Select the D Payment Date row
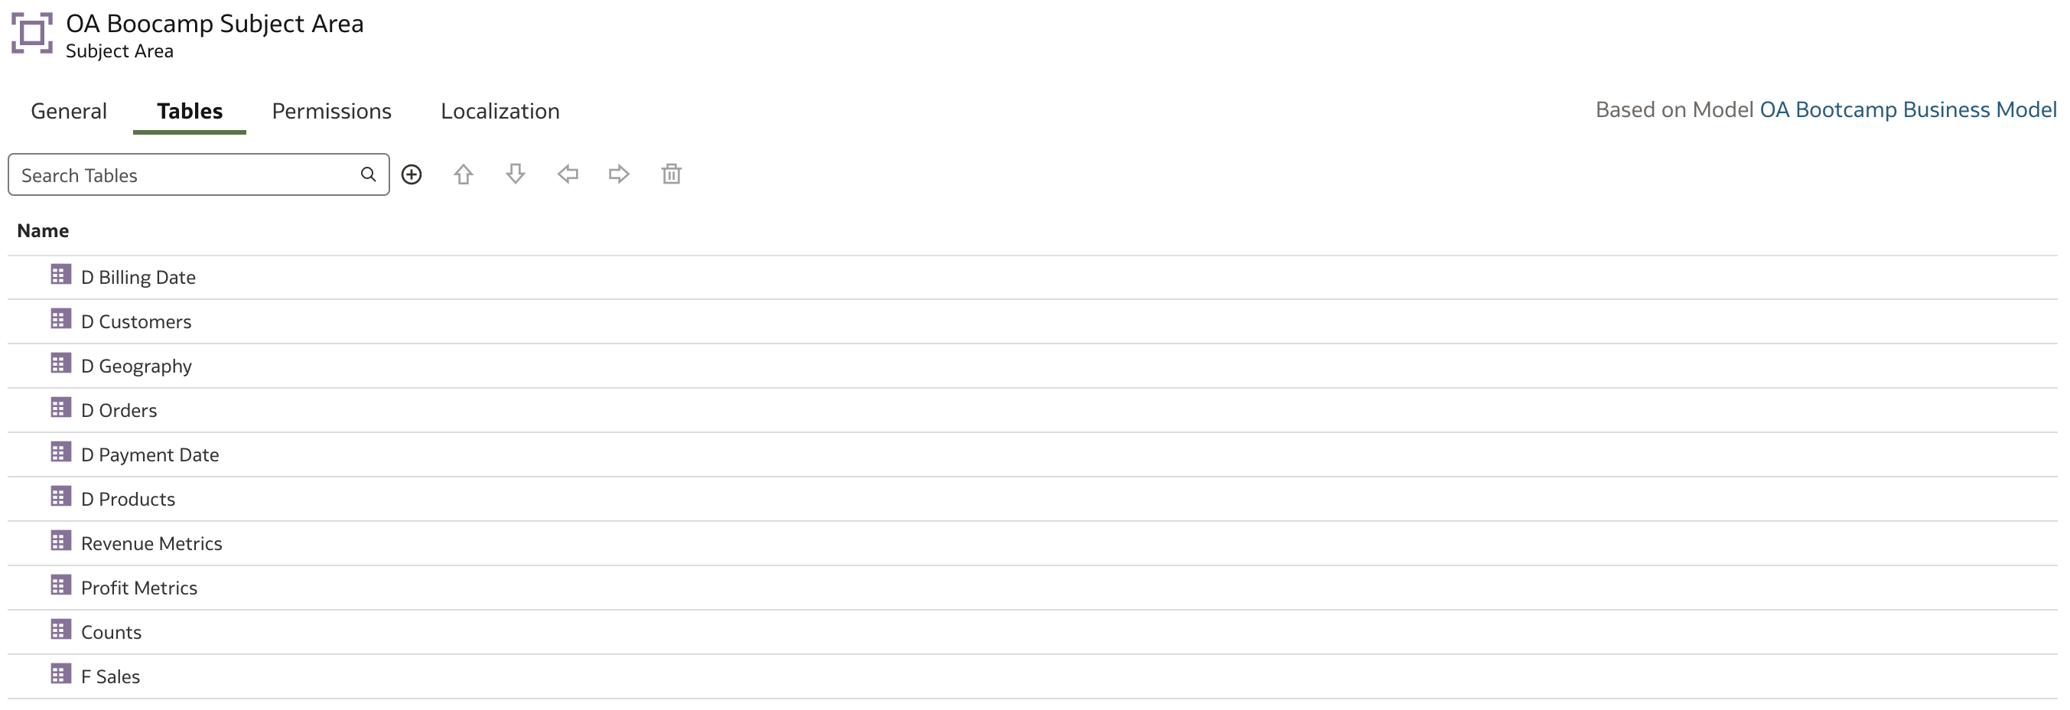Image resolution: width=2070 pixels, height=710 pixels. pyautogui.click(x=1033, y=455)
